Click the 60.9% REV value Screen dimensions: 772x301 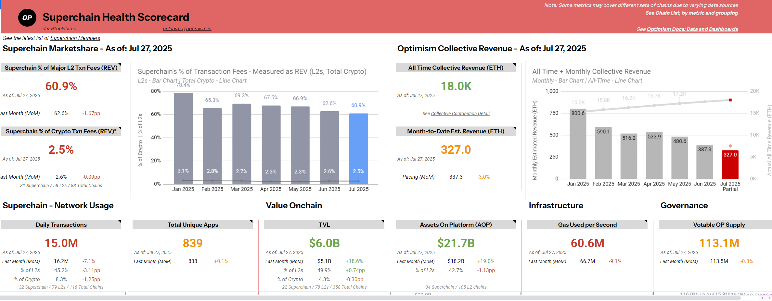tap(61, 86)
